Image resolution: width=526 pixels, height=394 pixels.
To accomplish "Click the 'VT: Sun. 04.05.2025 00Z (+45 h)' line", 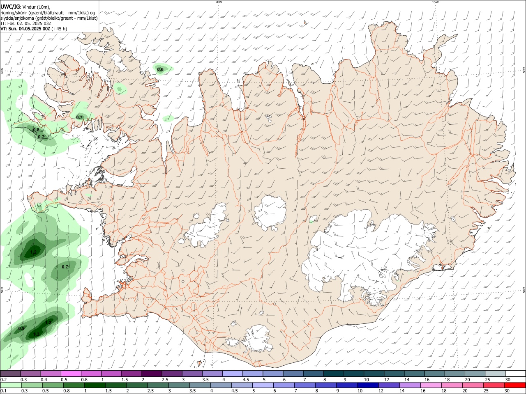I will pos(34,29).
